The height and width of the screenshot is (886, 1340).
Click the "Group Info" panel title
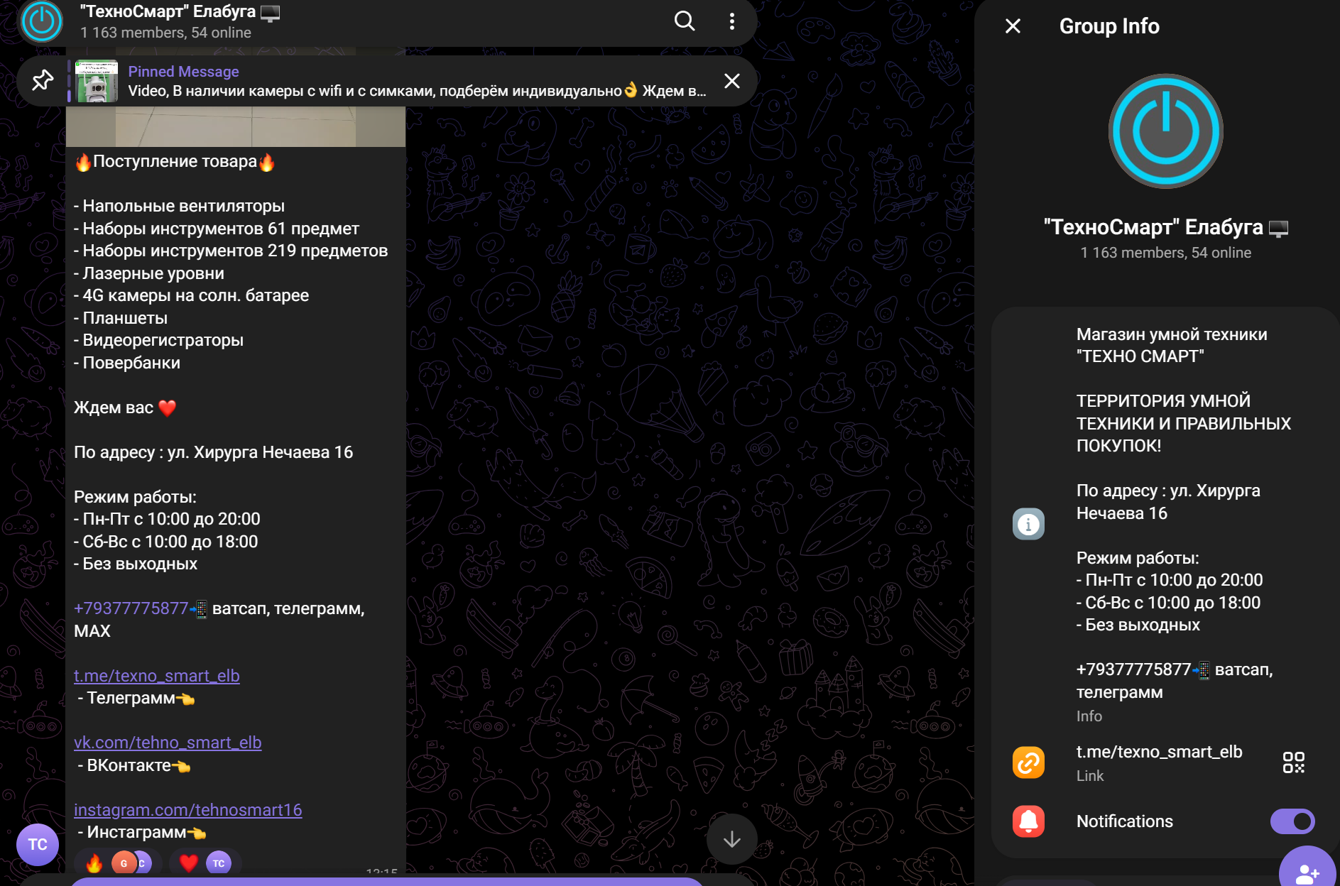[x=1109, y=26]
